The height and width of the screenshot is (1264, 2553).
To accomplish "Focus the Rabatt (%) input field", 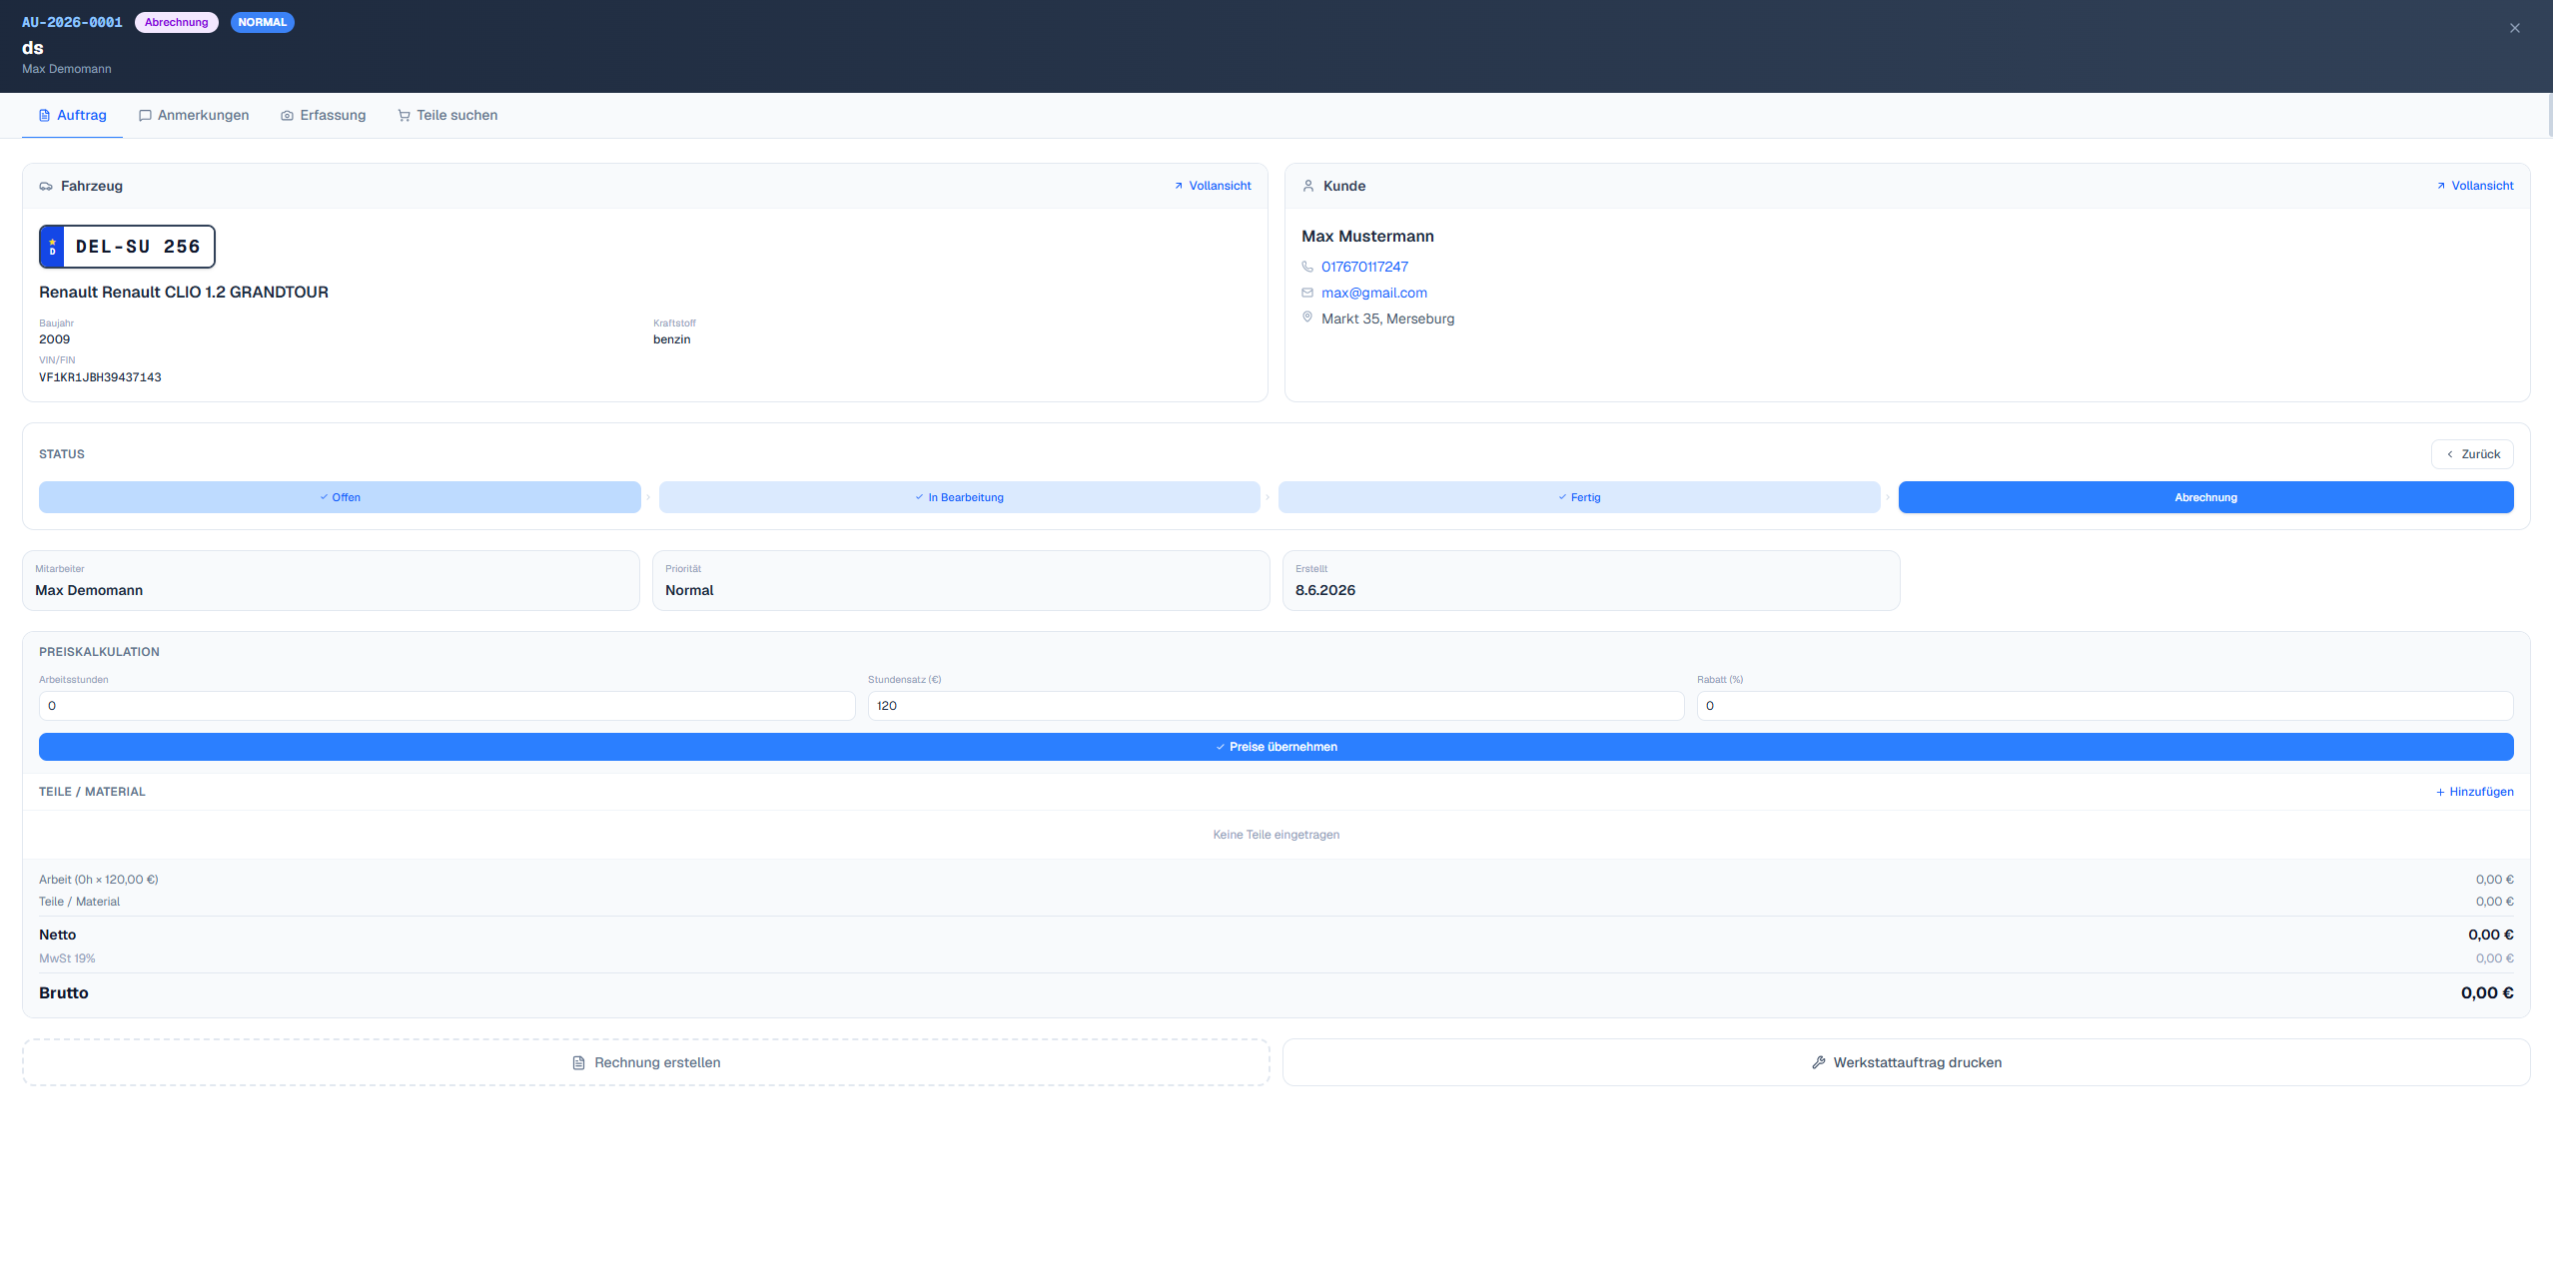I will click(x=2105, y=706).
